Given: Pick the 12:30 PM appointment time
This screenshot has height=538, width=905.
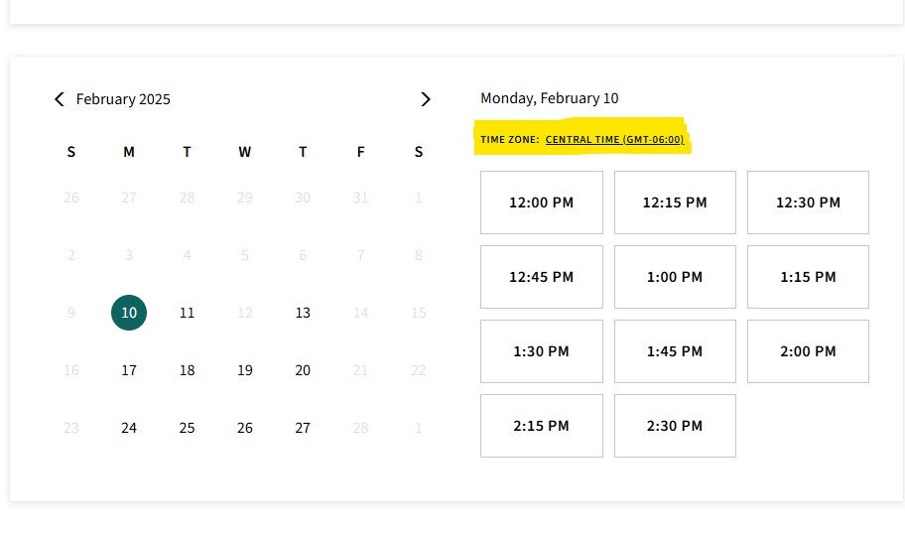Looking at the screenshot, I should tap(808, 202).
